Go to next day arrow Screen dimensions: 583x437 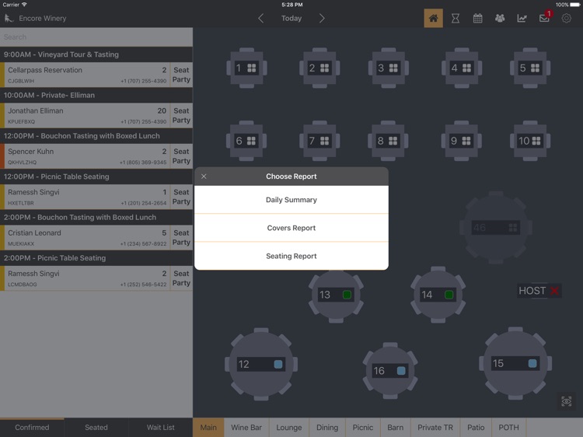pyautogui.click(x=322, y=18)
